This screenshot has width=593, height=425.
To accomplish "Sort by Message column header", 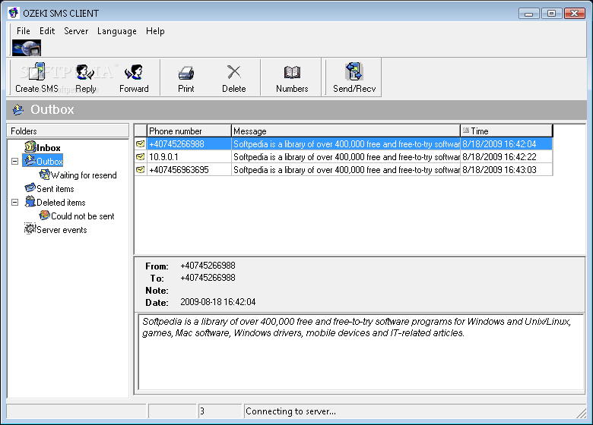I will (x=345, y=131).
